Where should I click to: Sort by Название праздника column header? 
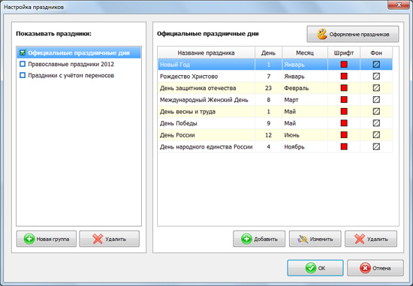click(206, 53)
